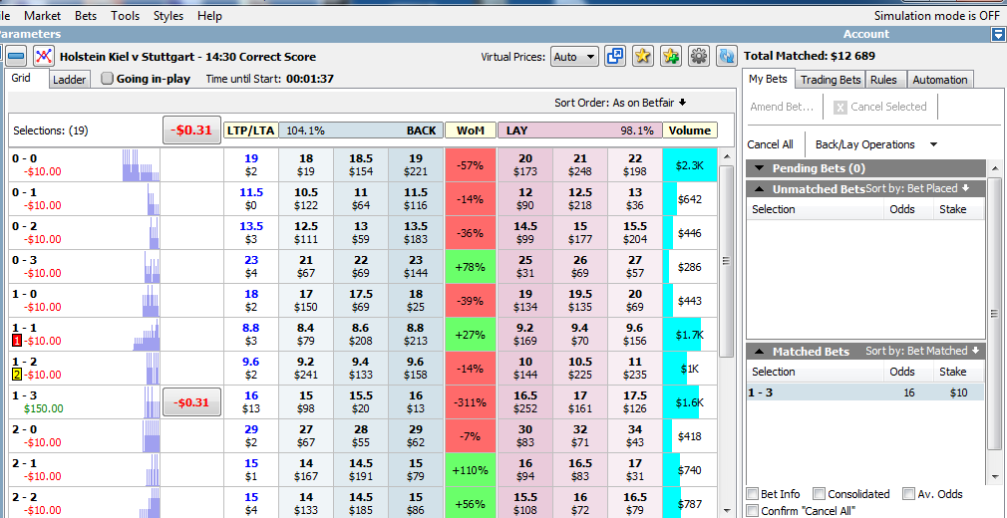Toggle the Going in-play checkbox
The height and width of the screenshot is (518, 1007).
(x=108, y=79)
